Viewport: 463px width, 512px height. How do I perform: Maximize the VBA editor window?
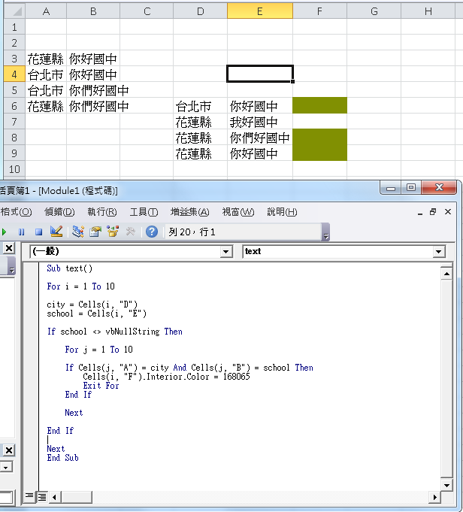[410, 188]
